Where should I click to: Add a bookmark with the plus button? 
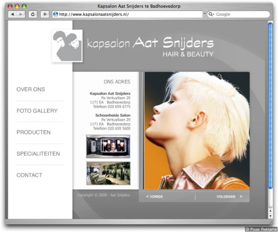tap(45, 14)
